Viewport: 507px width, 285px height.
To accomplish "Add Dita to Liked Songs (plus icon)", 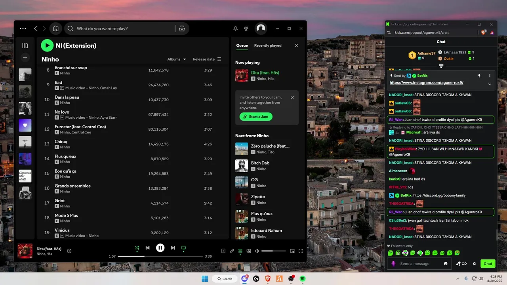I will tap(69, 251).
